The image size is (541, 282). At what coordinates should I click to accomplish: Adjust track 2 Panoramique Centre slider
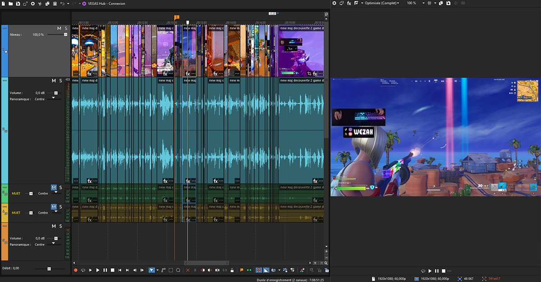[x=53, y=99]
